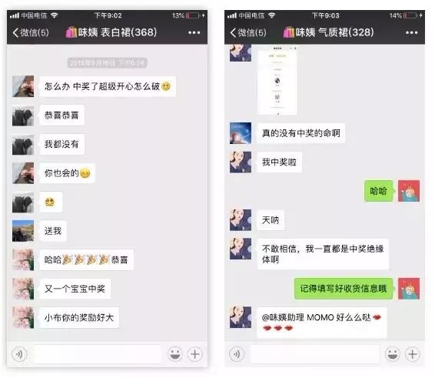Tap voice input icon in right chat
Image resolution: width=435 pixels, height=378 pixels.
(237, 354)
